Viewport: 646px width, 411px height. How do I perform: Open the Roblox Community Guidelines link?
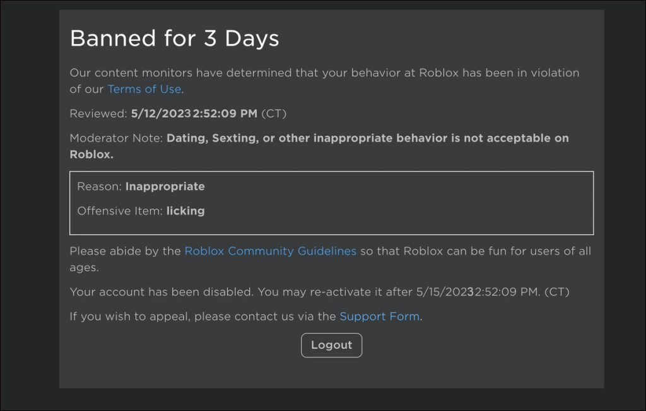tap(270, 251)
